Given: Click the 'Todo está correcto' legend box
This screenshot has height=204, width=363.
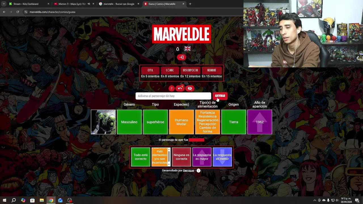Looking at the screenshot, I should tap(141, 157).
